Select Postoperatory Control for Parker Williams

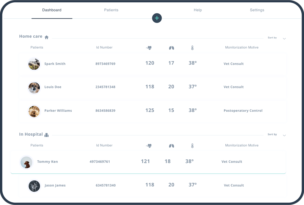[x=243, y=110]
